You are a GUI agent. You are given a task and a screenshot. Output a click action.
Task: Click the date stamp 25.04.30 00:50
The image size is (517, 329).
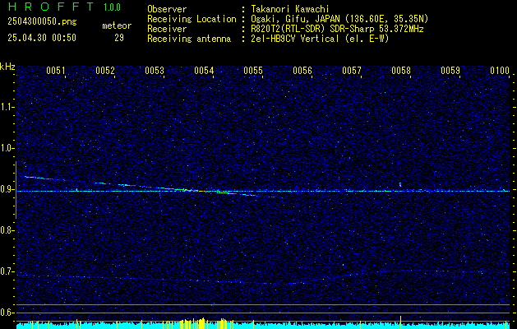pyautogui.click(x=42, y=38)
